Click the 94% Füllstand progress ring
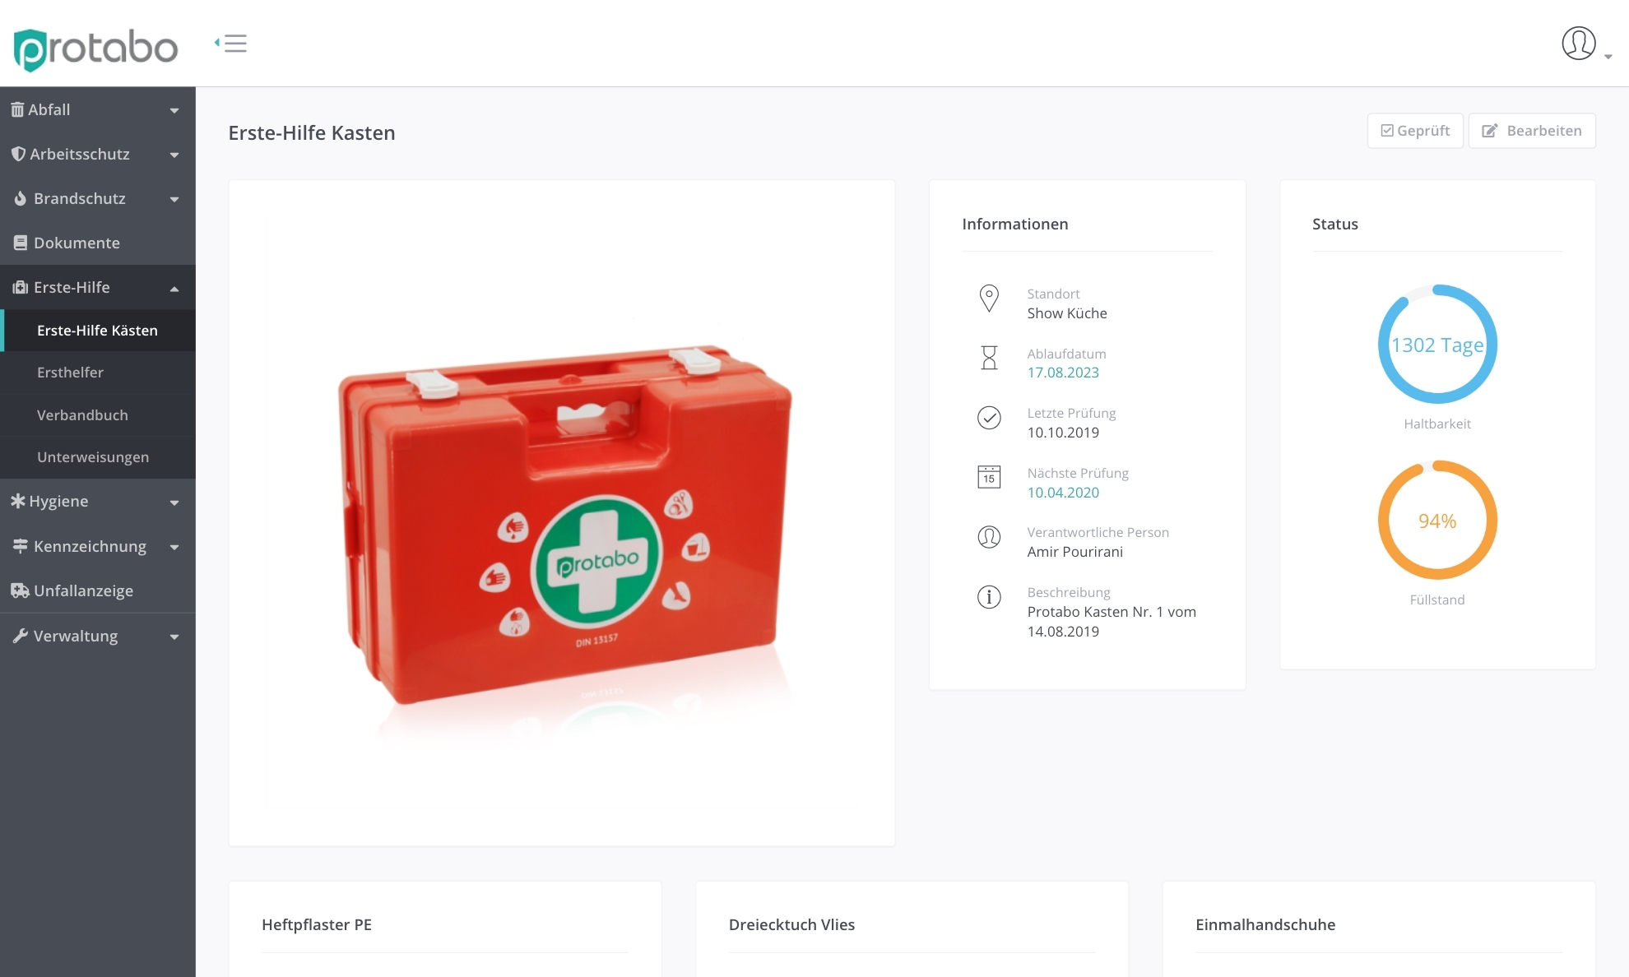 (x=1436, y=521)
